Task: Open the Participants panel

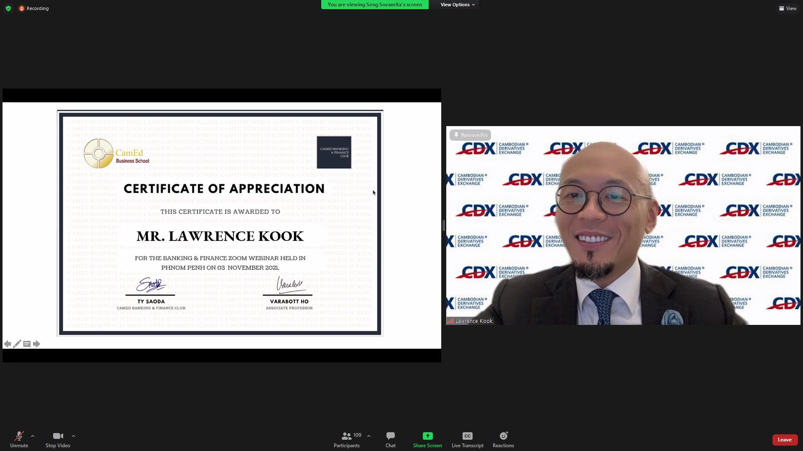Action: 347,440
